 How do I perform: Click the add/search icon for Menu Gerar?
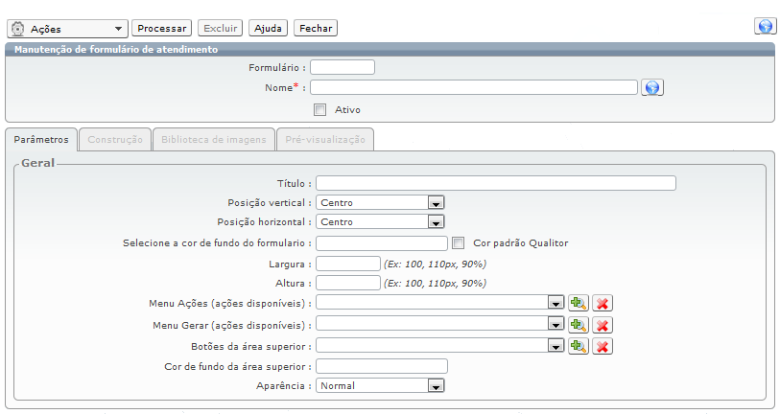[579, 325]
